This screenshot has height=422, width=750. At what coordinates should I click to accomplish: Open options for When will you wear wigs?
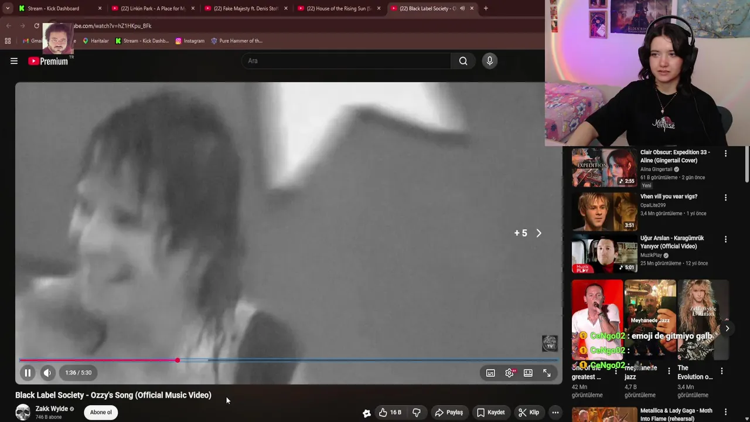point(725,198)
